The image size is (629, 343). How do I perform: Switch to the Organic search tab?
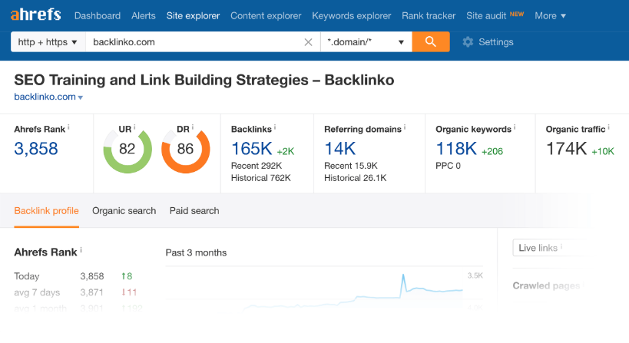coord(124,211)
